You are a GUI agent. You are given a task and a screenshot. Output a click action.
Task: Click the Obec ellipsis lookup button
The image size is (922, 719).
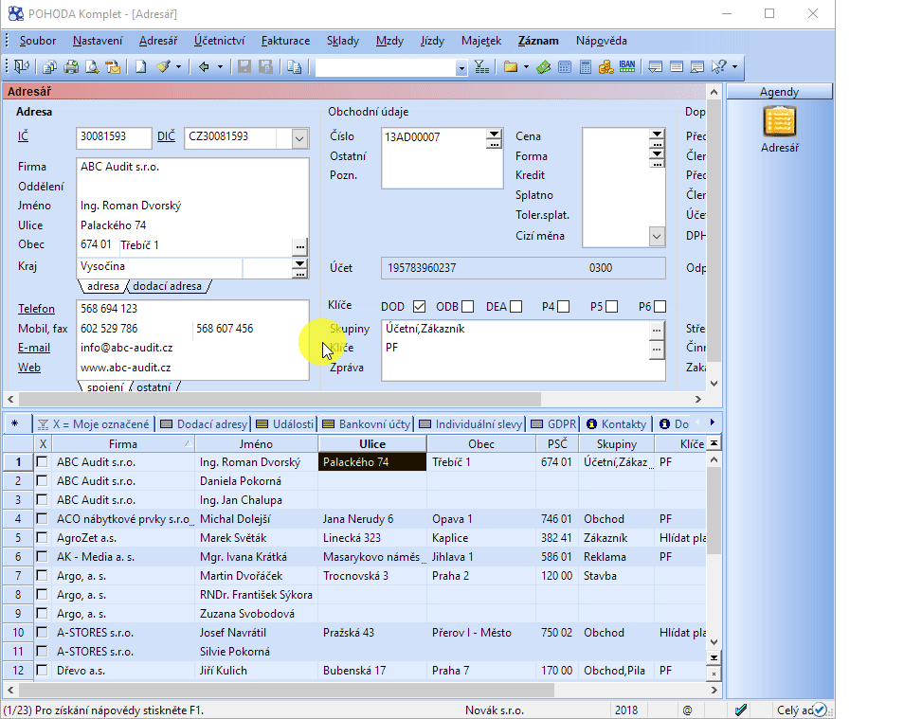point(299,246)
